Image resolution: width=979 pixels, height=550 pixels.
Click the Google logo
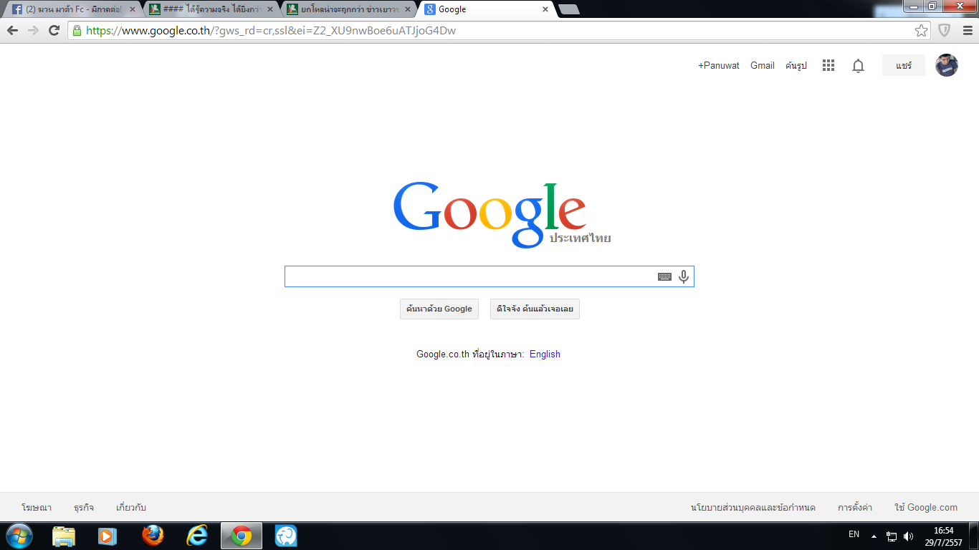(x=489, y=214)
